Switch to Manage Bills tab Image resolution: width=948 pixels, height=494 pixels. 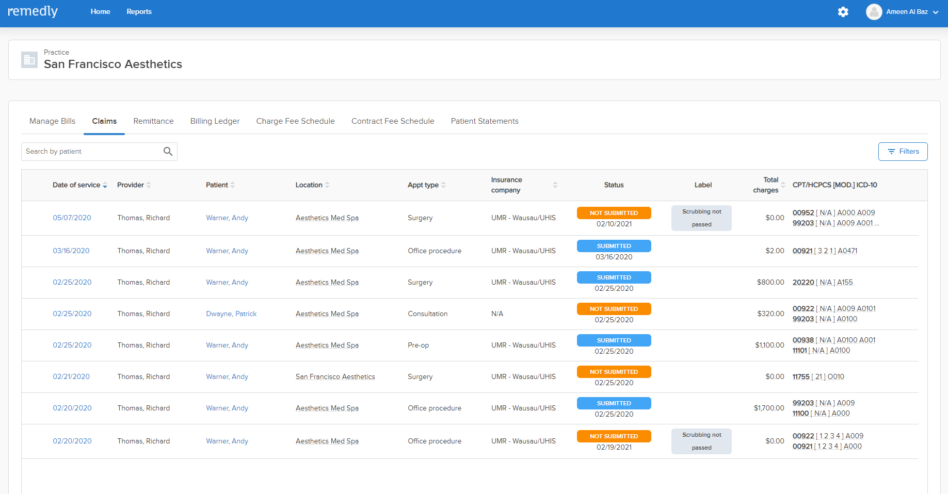coord(52,121)
